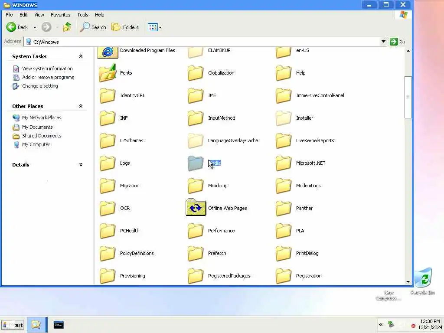Image resolution: width=444 pixels, height=333 pixels.
Task: Open the Favorites menu
Action: pyautogui.click(x=60, y=15)
